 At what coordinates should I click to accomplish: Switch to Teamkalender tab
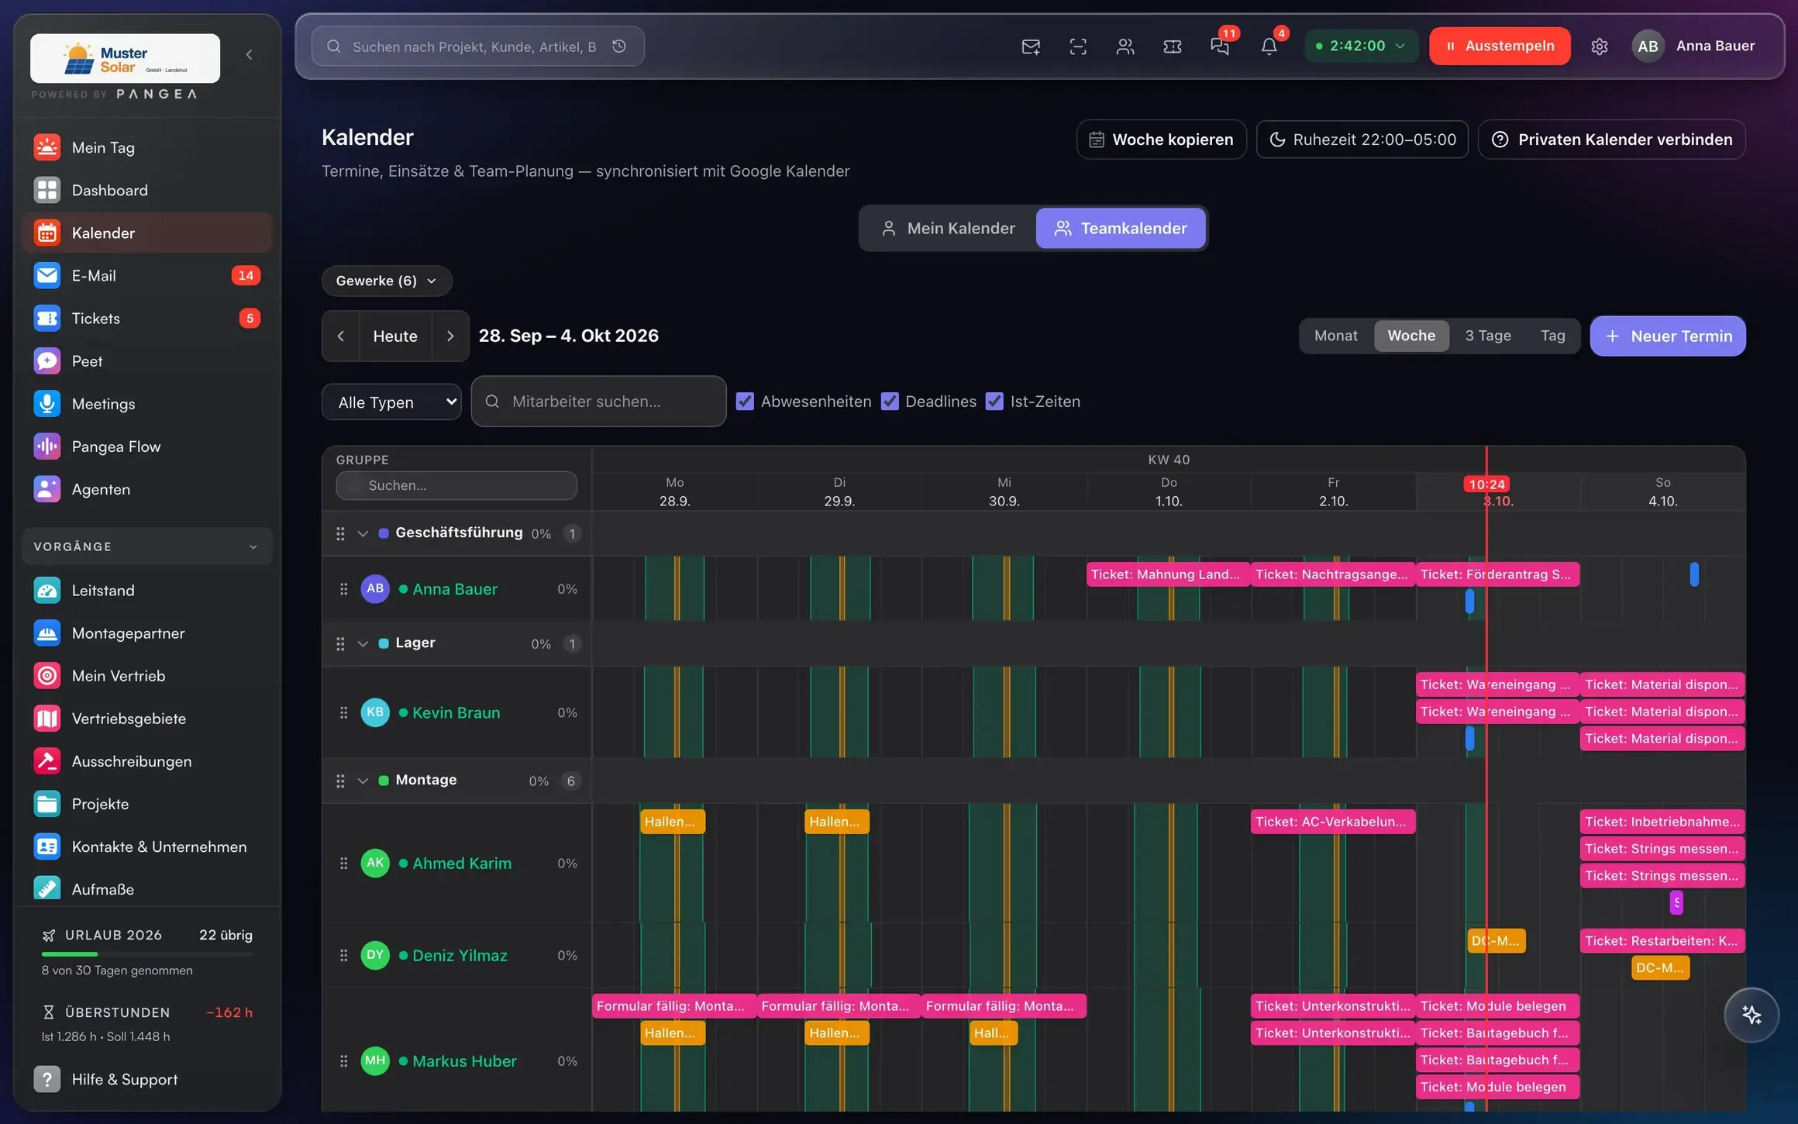click(x=1121, y=228)
